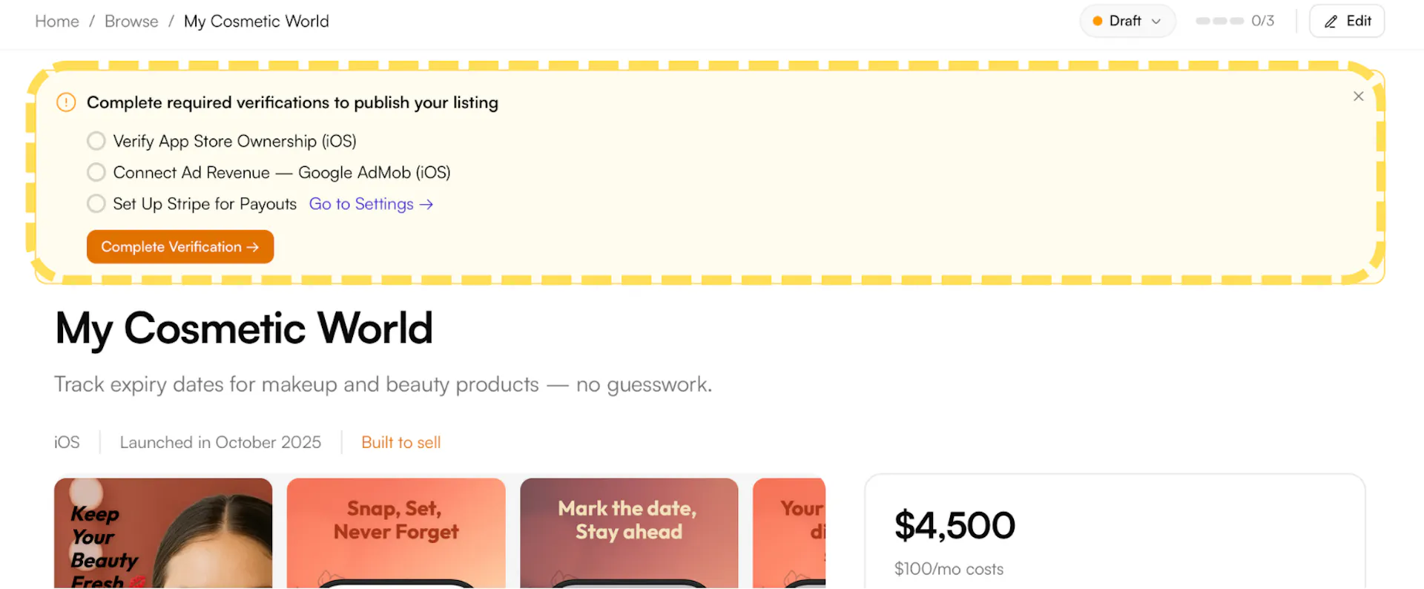
Task: View the 'Mark the date, Stay ahead' screenshot
Action: (629, 534)
